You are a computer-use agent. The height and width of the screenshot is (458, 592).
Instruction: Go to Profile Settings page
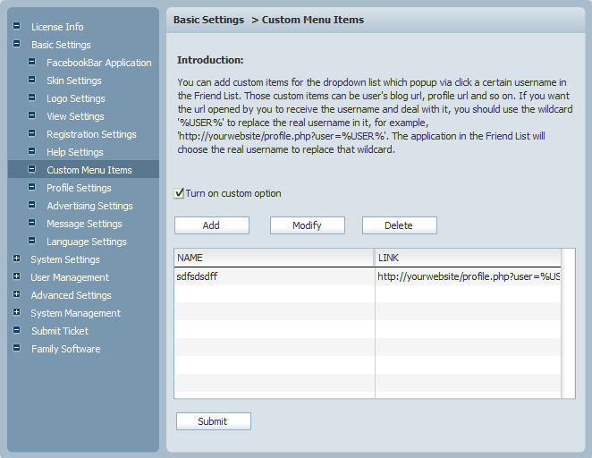point(79,188)
